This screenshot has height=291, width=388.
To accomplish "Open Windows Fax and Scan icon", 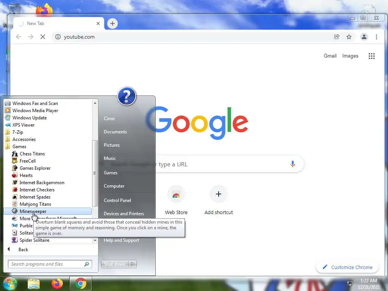I will point(8,103).
